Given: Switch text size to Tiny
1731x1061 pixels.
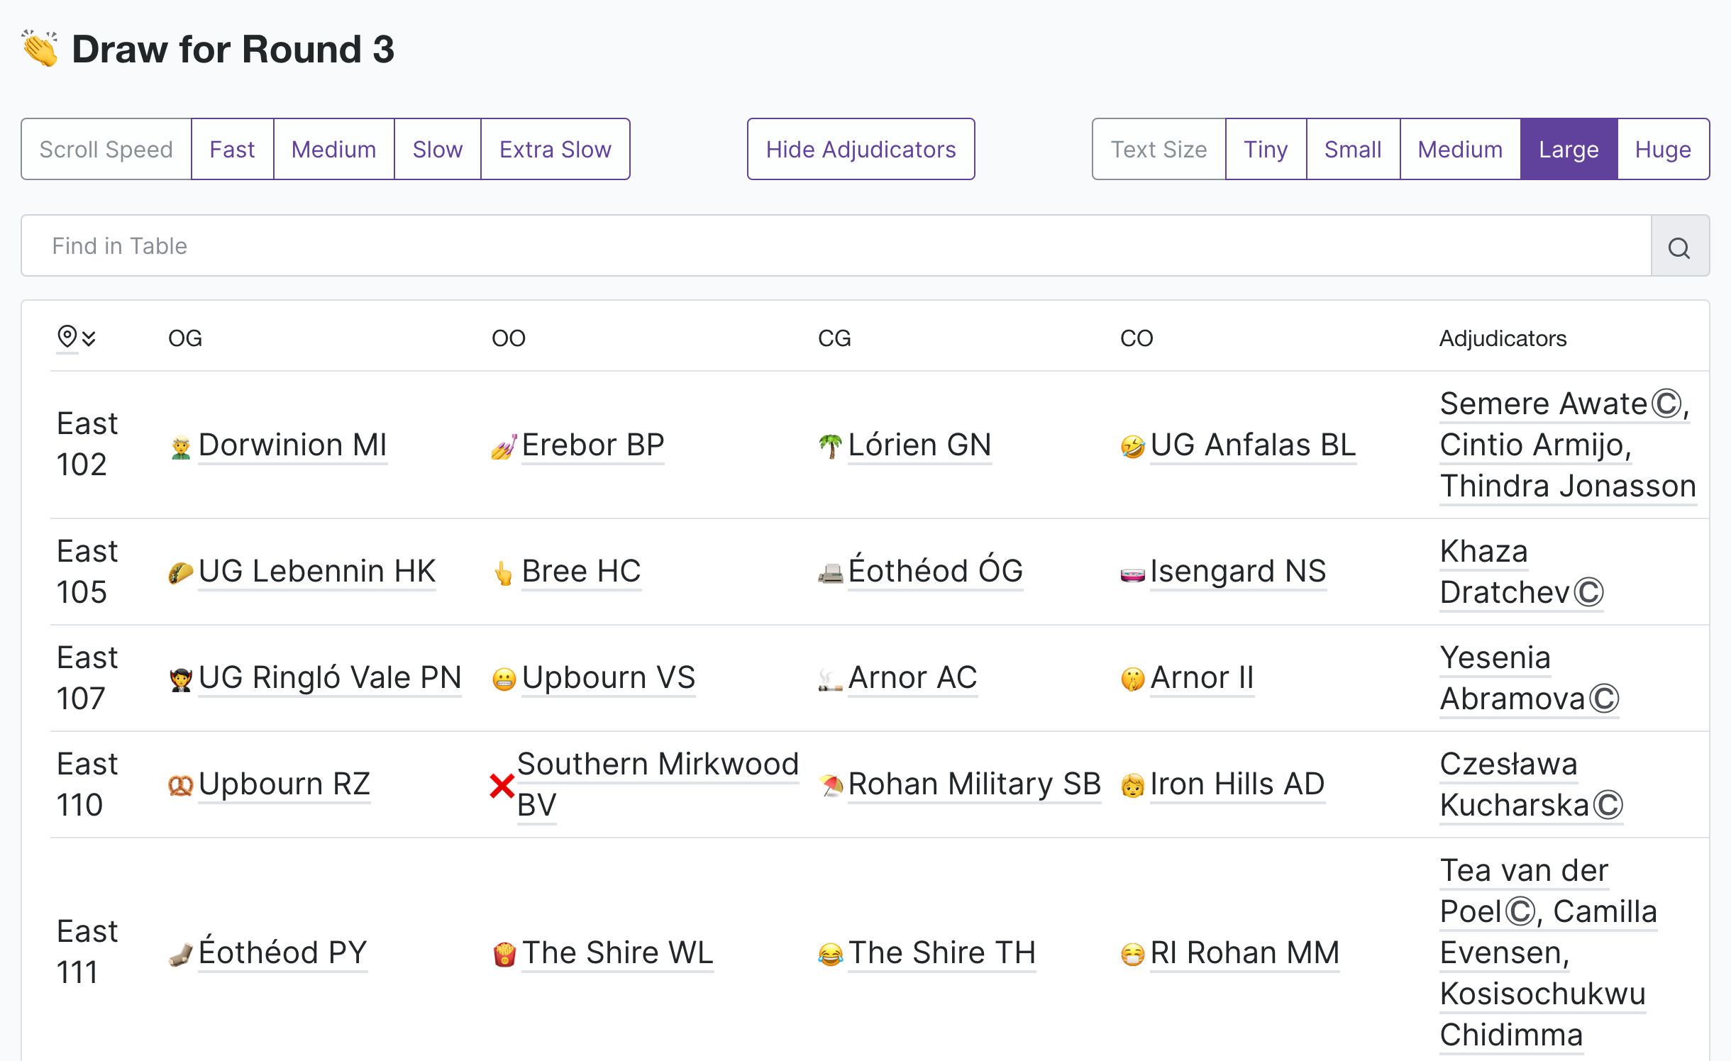Looking at the screenshot, I should pos(1266,149).
